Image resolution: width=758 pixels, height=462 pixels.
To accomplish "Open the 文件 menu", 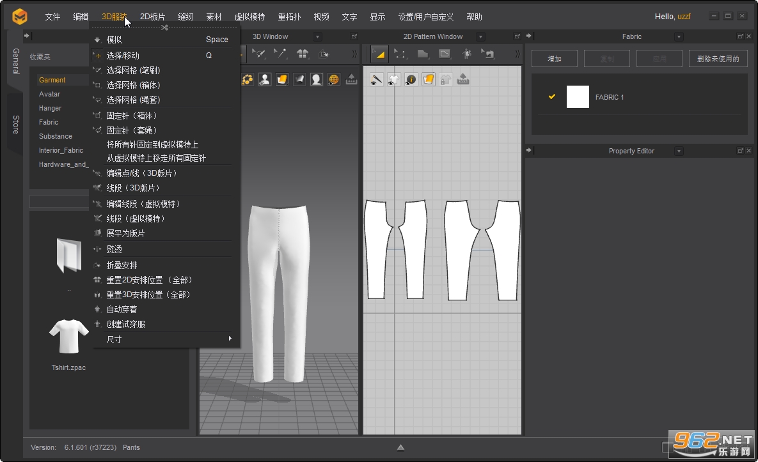I will (52, 17).
